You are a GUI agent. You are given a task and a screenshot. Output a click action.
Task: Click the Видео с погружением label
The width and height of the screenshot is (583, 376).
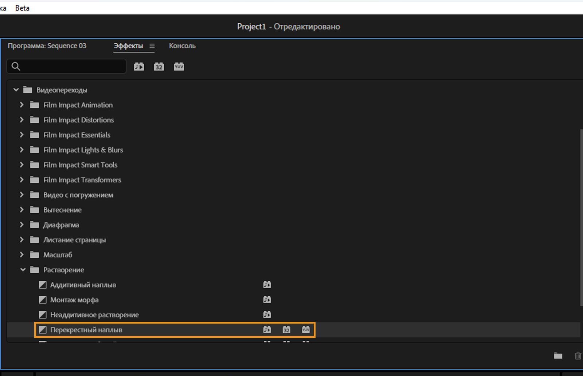[78, 195]
